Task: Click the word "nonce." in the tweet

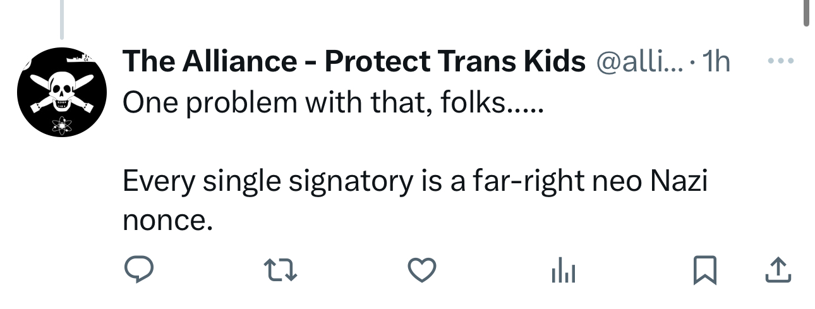Action: tap(167, 221)
